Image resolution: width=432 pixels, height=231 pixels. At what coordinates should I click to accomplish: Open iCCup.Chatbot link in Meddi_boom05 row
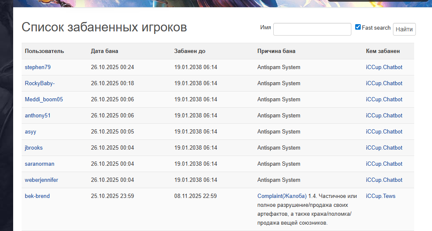coord(384,99)
